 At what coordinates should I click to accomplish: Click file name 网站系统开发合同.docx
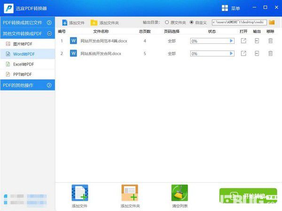(101, 54)
